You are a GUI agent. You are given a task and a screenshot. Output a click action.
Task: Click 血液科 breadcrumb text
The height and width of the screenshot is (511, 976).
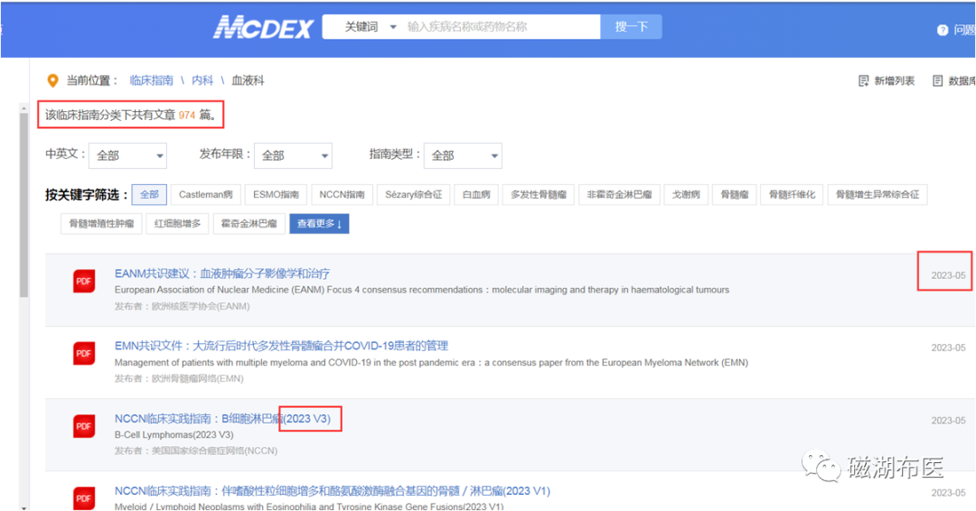[x=248, y=80]
